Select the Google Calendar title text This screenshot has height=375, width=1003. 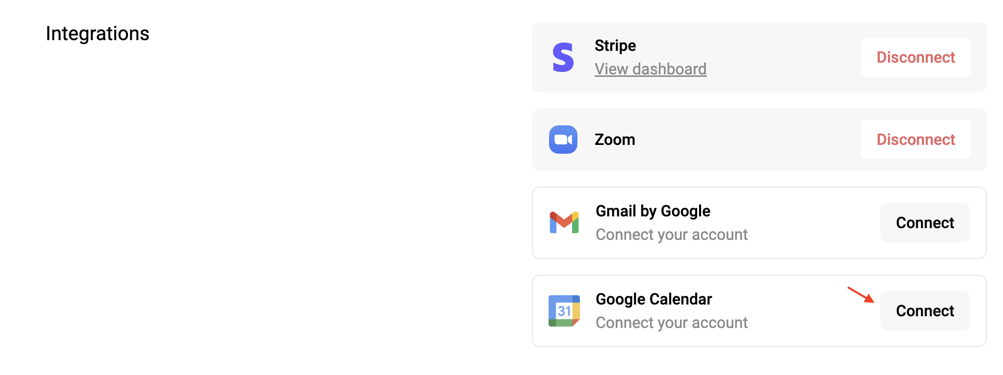click(653, 299)
